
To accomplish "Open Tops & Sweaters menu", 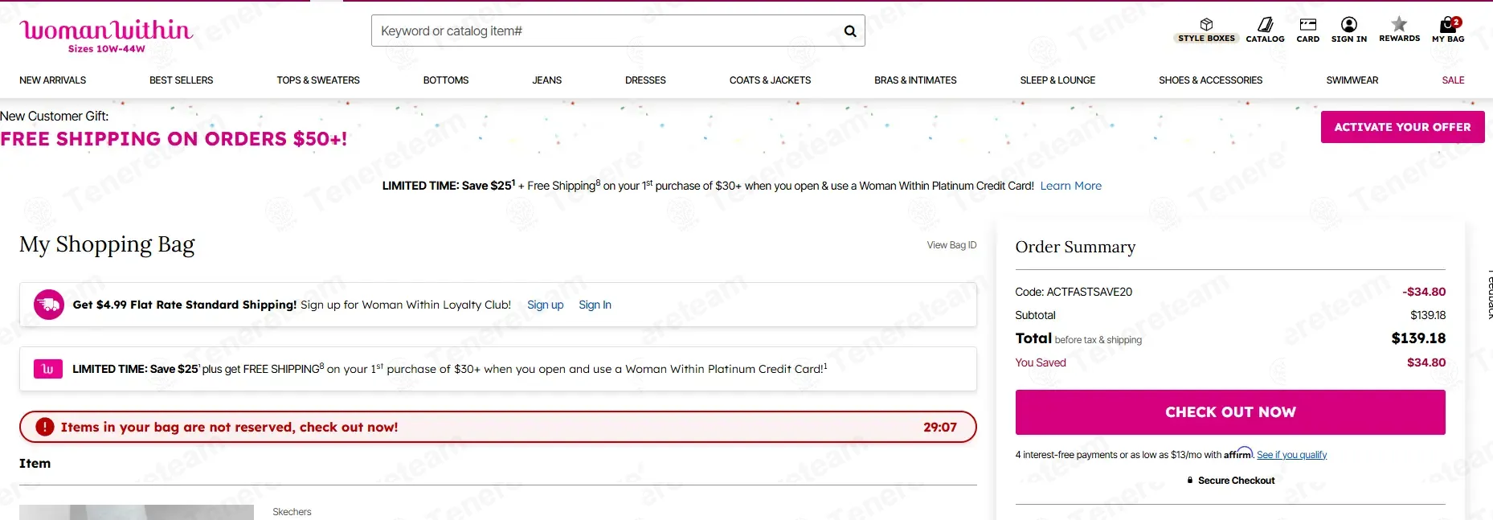I will click(318, 80).
